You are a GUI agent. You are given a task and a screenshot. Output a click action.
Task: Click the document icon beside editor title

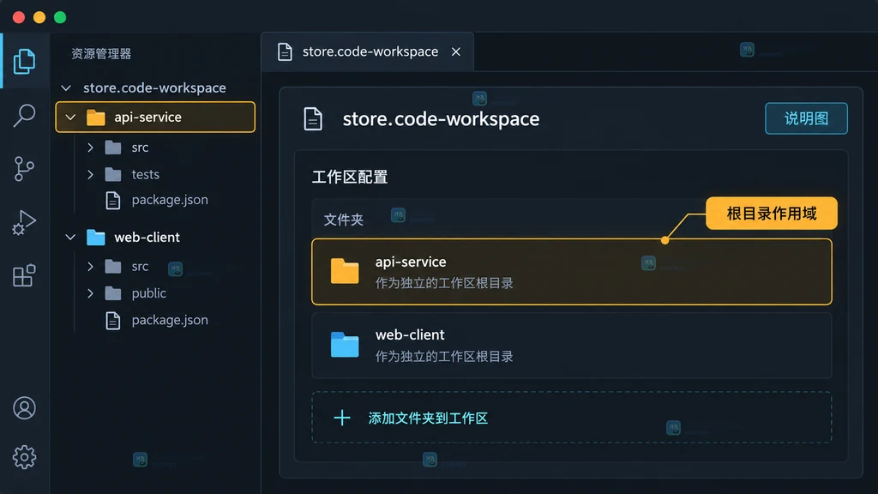click(x=313, y=118)
